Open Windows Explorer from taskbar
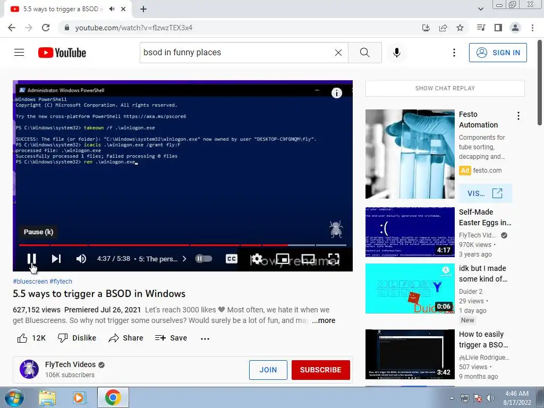 [x=47, y=398]
